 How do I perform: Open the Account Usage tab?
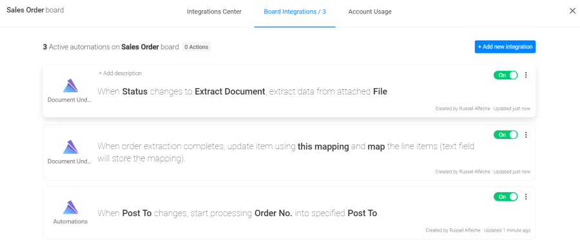click(370, 12)
